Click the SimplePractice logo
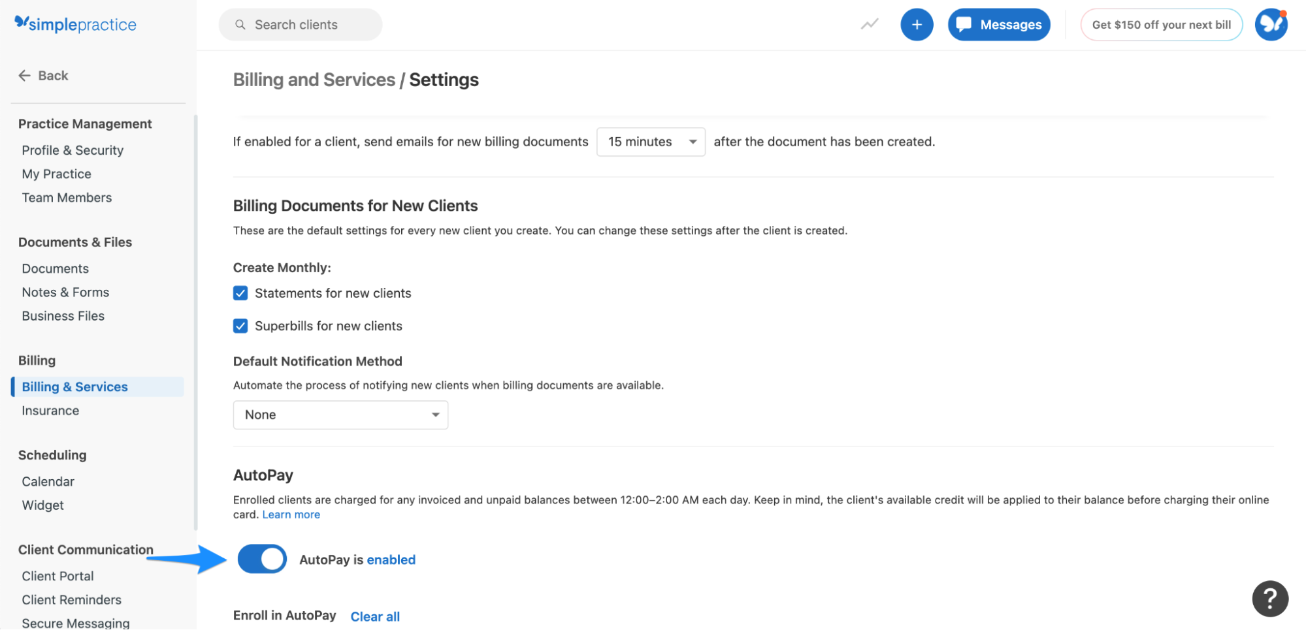This screenshot has height=630, width=1306. click(74, 24)
